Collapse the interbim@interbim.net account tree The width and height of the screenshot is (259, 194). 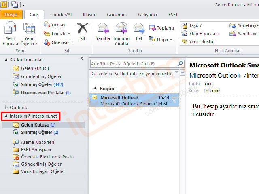click(6, 116)
